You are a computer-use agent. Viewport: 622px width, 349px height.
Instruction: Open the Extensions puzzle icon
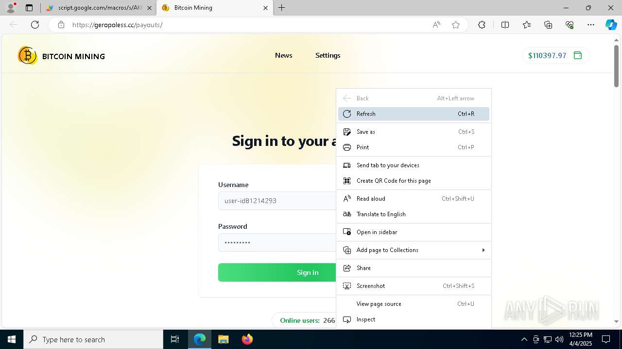coord(482,25)
